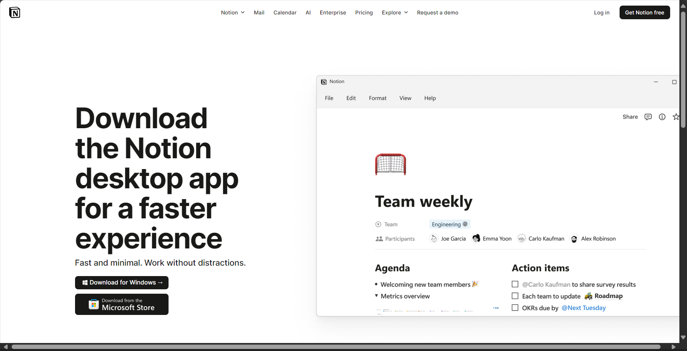Screen dimensions: 687x351
Task: Click the tractor icon beside Roadmap
Action: 588,296
